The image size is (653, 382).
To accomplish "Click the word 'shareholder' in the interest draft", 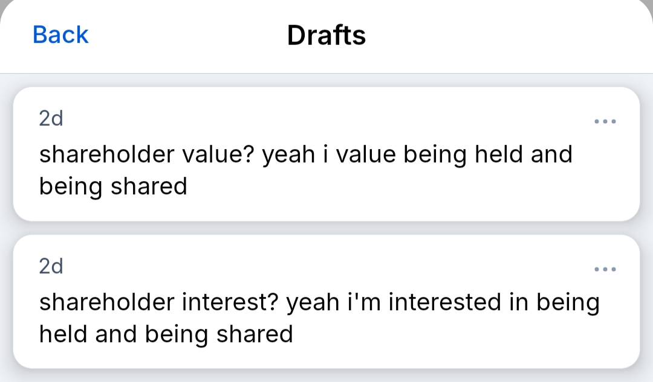I will [106, 302].
